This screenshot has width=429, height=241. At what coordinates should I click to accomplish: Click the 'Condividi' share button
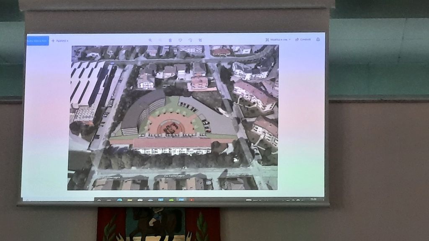click(303, 39)
